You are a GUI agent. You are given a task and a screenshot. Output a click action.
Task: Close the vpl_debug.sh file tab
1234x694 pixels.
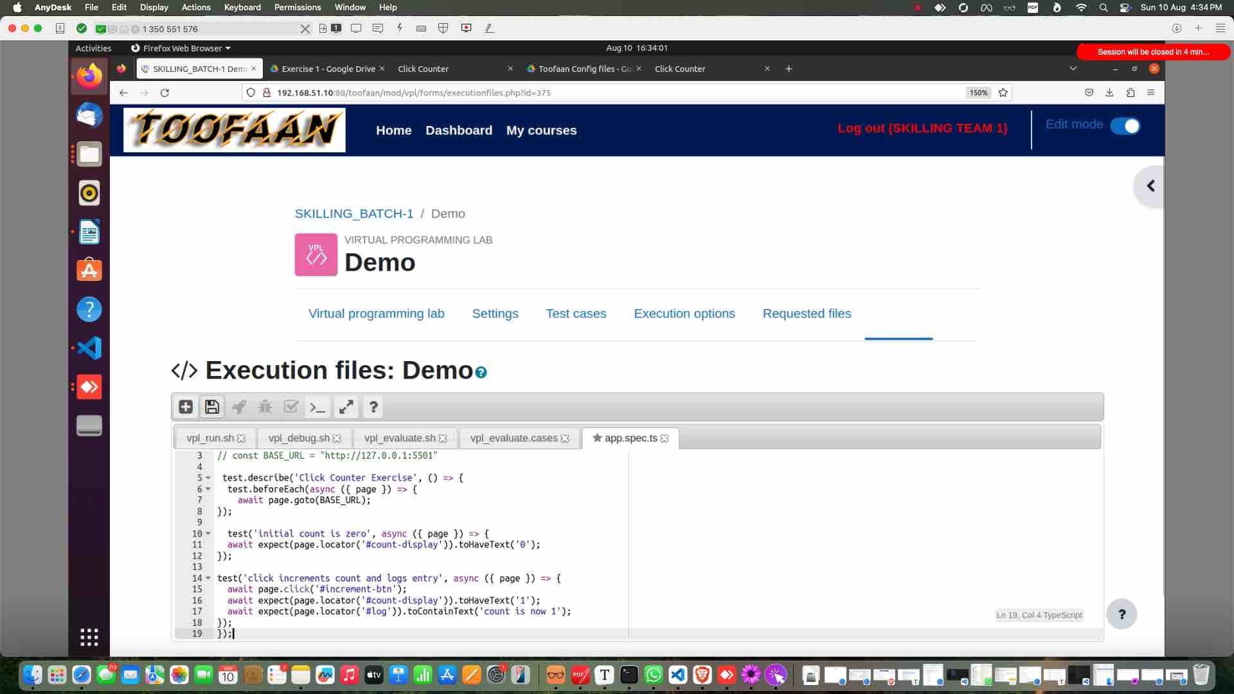coord(337,438)
